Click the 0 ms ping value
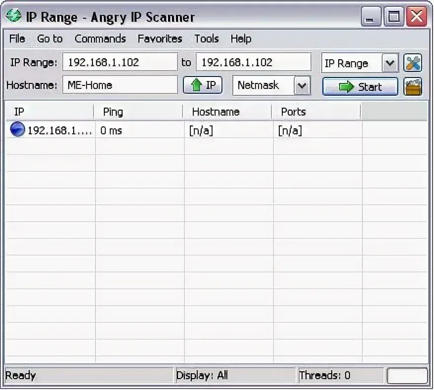The height and width of the screenshot is (390, 434). [x=111, y=130]
